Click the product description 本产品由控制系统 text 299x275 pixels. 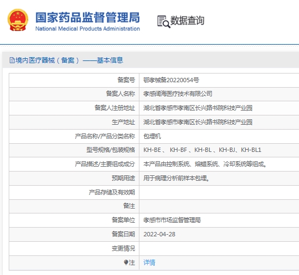click(x=205, y=164)
